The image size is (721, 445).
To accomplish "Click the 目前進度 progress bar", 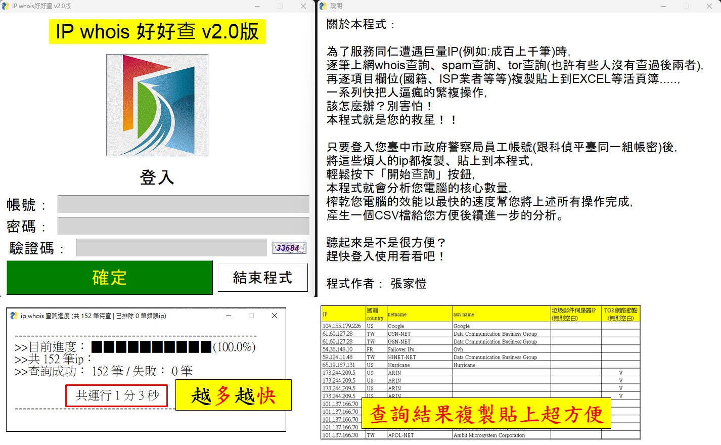I will click(x=151, y=347).
